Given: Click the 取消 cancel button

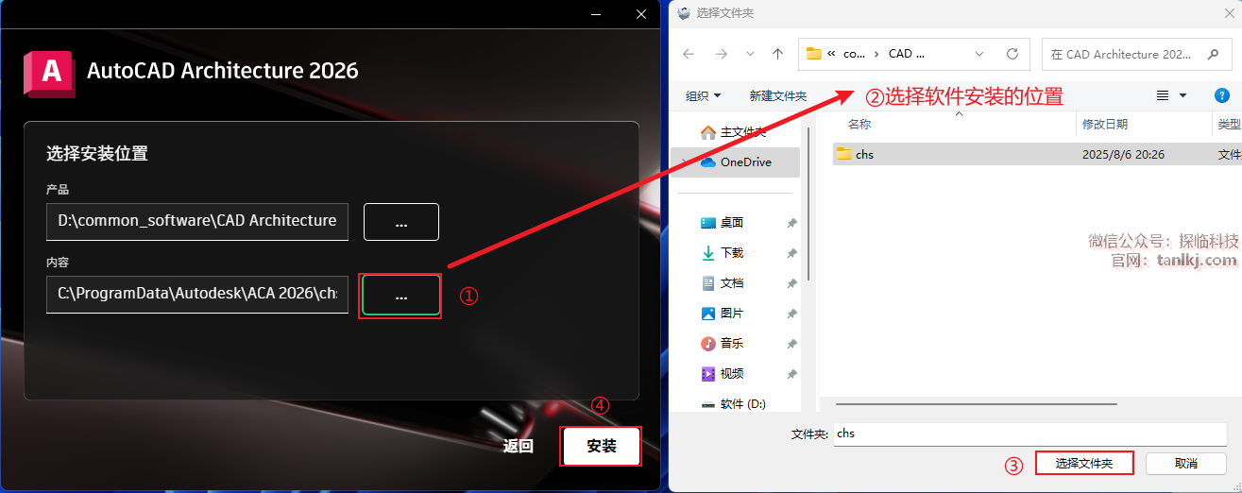Looking at the screenshot, I should 1186,464.
